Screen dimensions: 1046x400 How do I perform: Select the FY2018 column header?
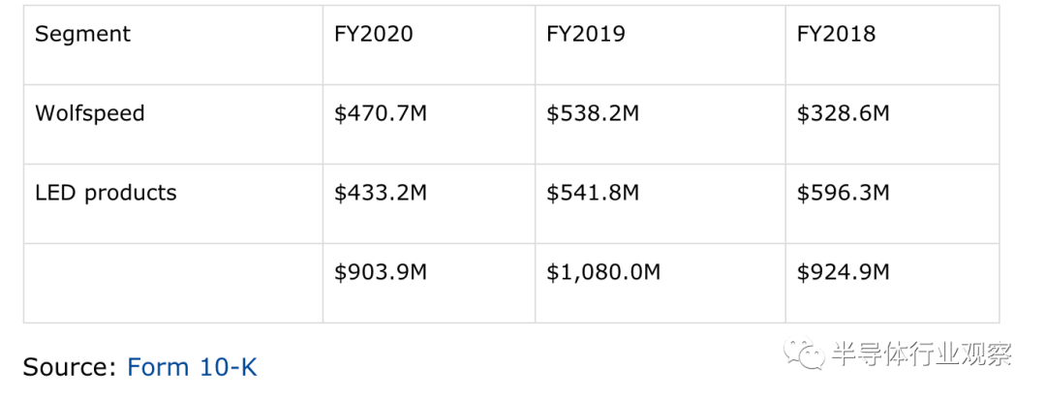pyautogui.click(x=836, y=33)
